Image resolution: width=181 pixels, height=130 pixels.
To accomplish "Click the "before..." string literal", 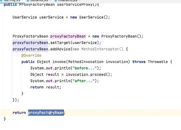I will 85,68.
